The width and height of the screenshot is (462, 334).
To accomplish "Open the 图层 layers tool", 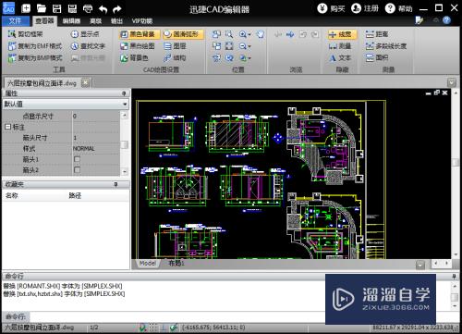I will tap(175, 46).
